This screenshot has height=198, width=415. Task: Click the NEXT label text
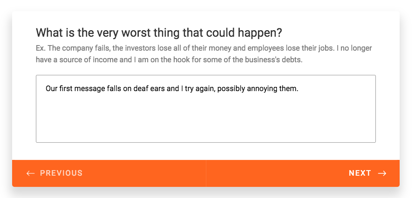tap(360, 173)
